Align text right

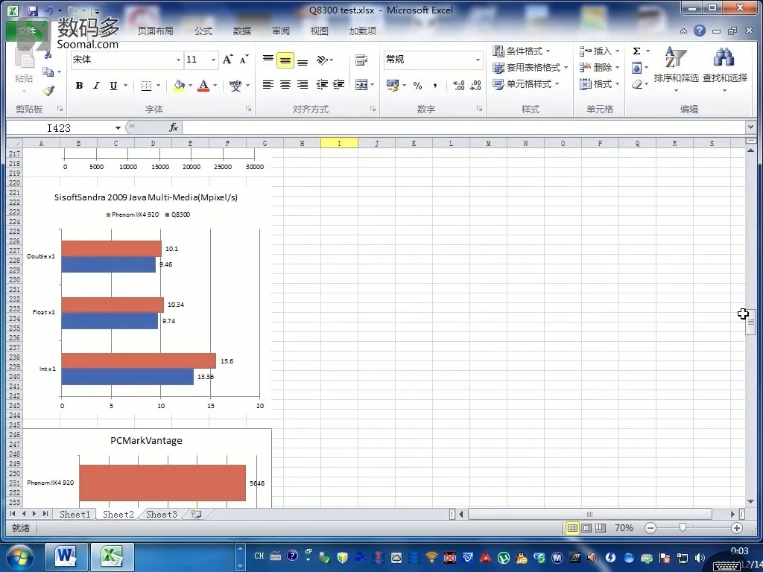click(x=303, y=85)
